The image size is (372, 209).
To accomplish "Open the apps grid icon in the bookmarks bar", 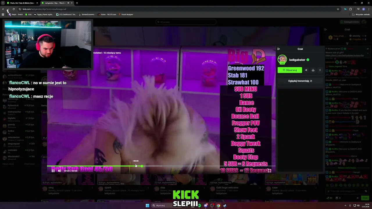I will coord(3,14).
